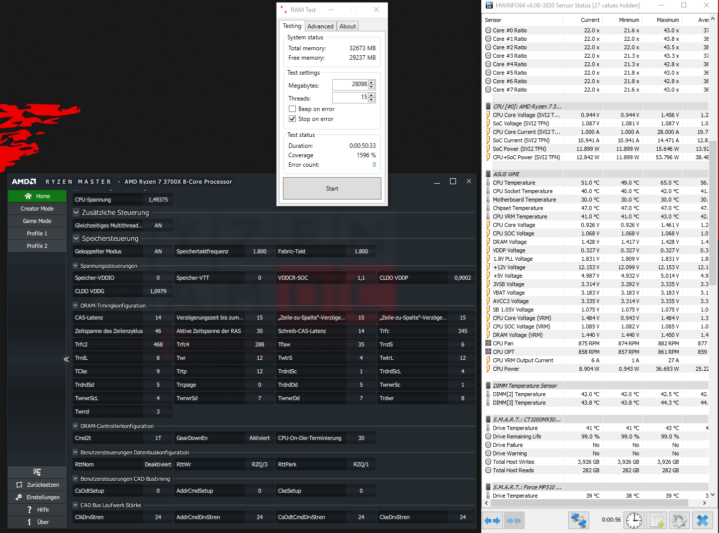Open Einstellungen in Ryzen Master
Screen dimensions: 719x533
pos(37,497)
